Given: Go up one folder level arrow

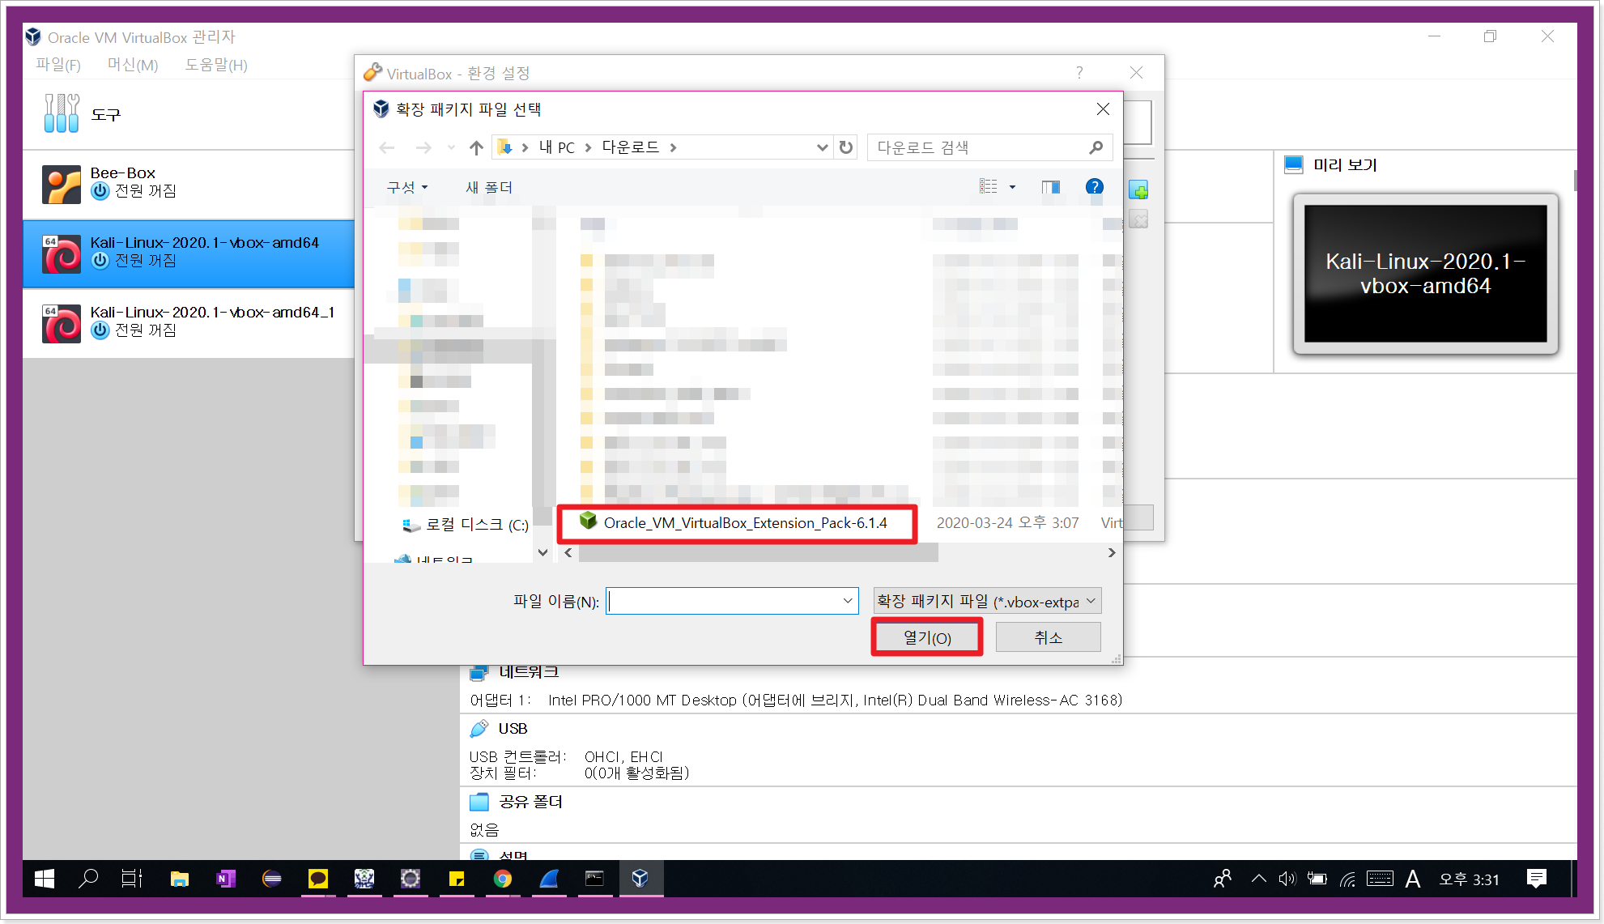Looking at the screenshot, I should tap(476, 147).
